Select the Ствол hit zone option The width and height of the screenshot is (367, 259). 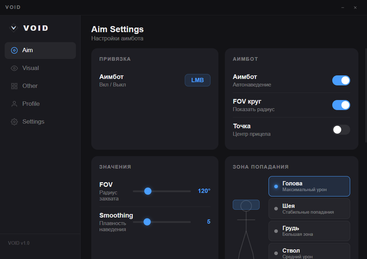309,251
